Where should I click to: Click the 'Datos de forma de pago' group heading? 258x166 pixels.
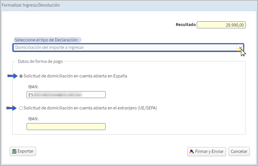(x=40, y=61)
